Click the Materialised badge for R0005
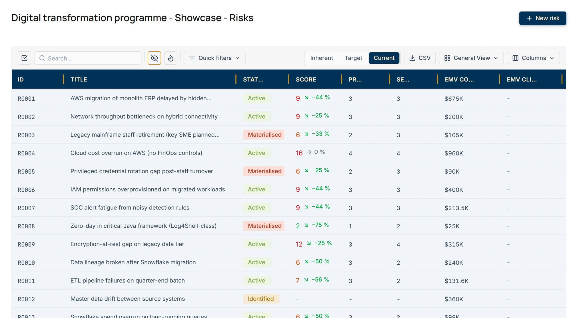 point(264,171)
